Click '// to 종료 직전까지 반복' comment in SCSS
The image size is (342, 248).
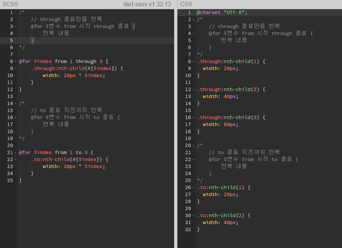pyautogui.click(x=67, y=110)
